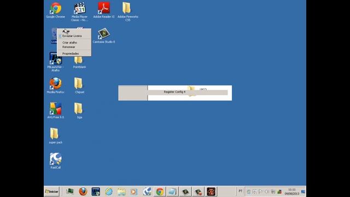Image resolution: width=350 pixels, height=197 pixels.
Task: Open the Iniciar start button
Action: pos(52,192)
